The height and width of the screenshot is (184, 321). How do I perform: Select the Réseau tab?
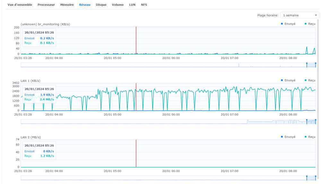(x=85, y=5)
